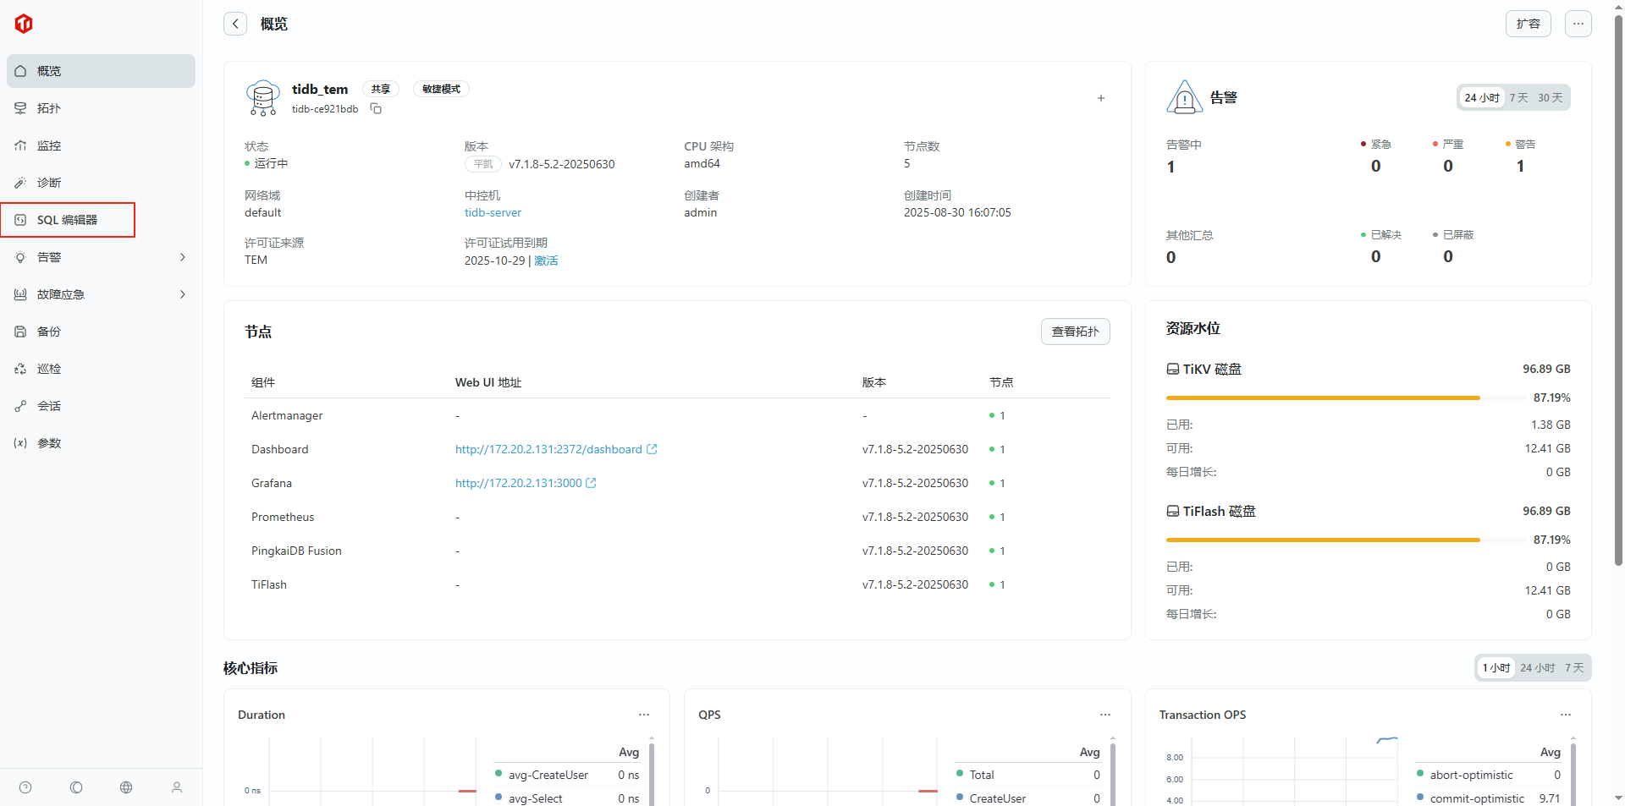The image size is (1625, 806).
Task: Open SQL 编辑器 in the sidebar
Action: coord(67,220)
